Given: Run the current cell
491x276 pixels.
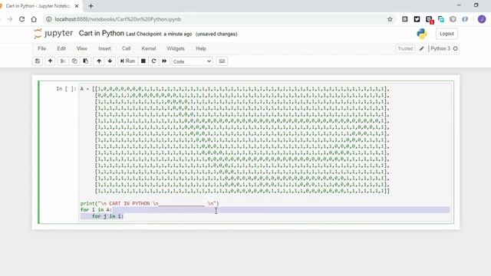Looking at the screenshot, I should [x=127, y=61].
